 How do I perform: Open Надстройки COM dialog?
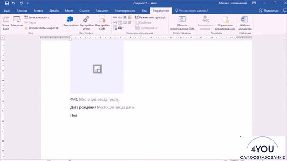[x=102, y=23]
